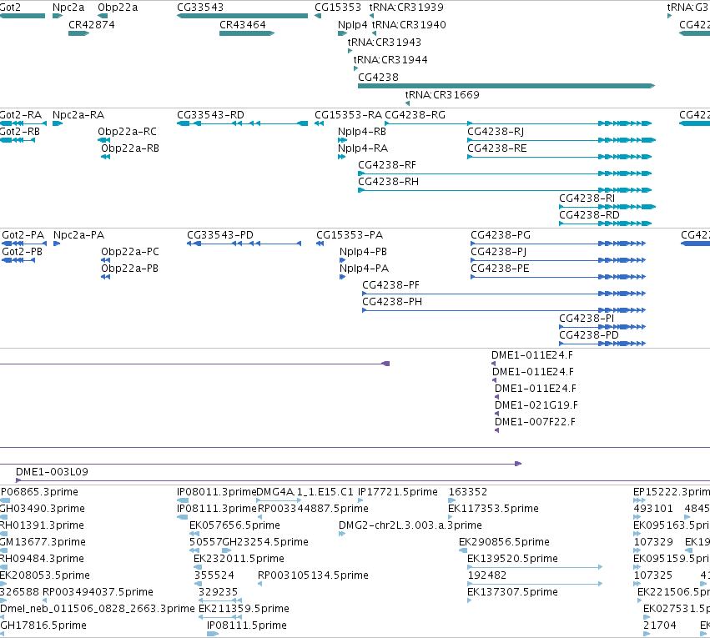Viewport: 710px width, 638px height.
Task: Select the CG4238-PG protein label
Action: click(501, 235)
